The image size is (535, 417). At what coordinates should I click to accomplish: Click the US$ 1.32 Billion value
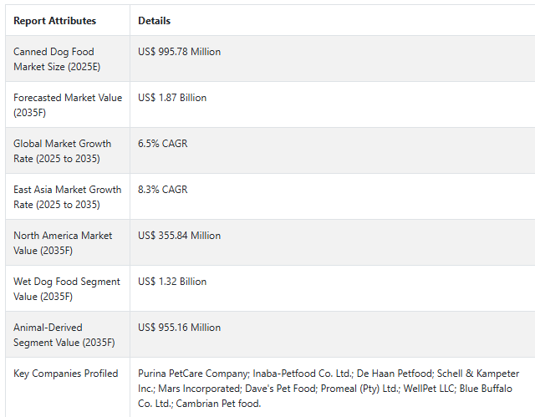pos(172,282)
